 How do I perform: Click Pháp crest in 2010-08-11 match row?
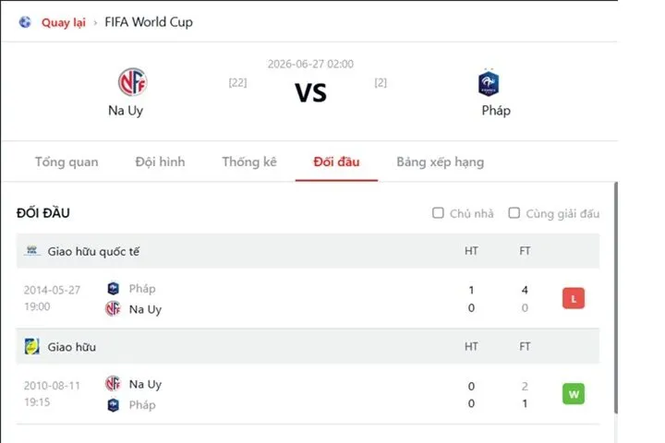click(x=114, y=405)
